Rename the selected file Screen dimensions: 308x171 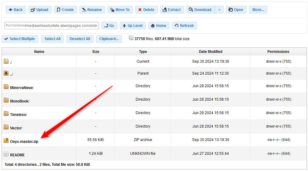click(x=92, y=9)
